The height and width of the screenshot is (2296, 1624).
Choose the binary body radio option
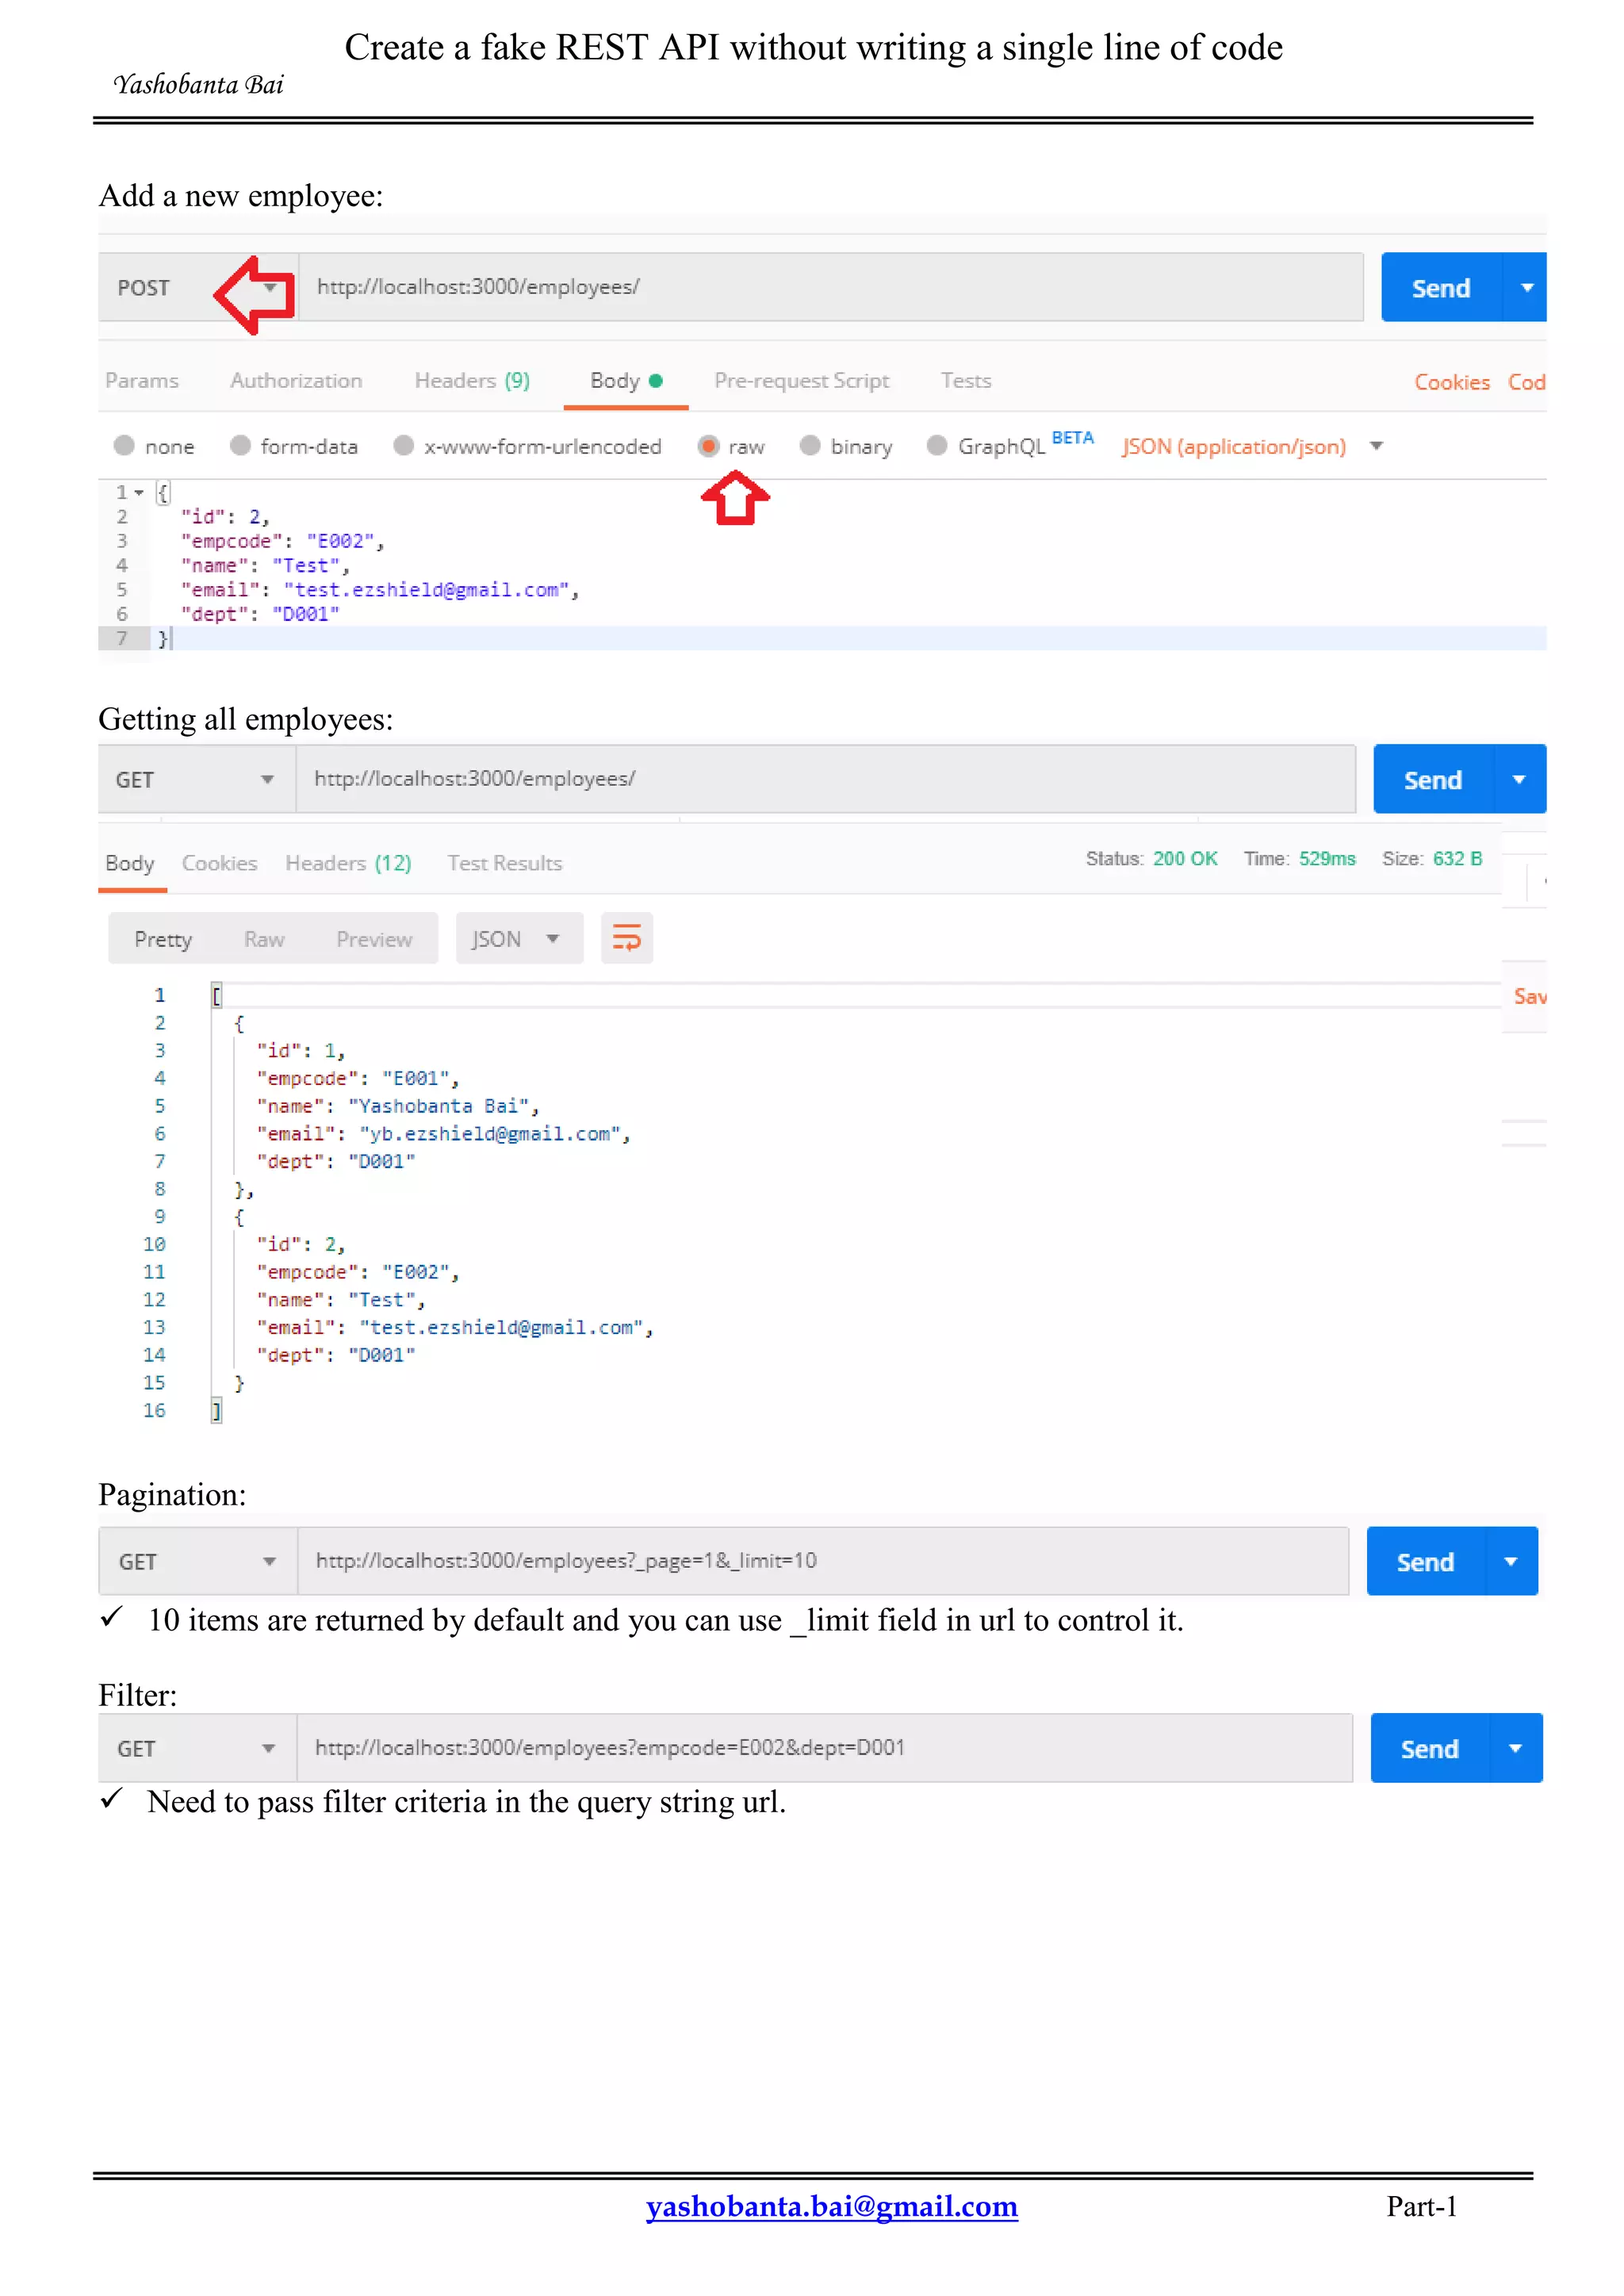click(x=810, y=446)
